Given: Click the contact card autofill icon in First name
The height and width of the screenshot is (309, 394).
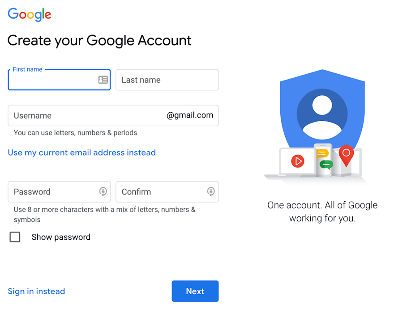Looking at the screenshot, I should (x=103, y=80).
